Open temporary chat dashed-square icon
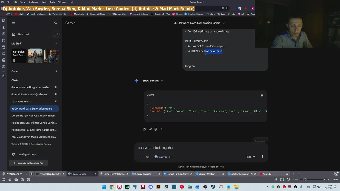The height and width of the screenshot is (191, 340). [56, 34]
